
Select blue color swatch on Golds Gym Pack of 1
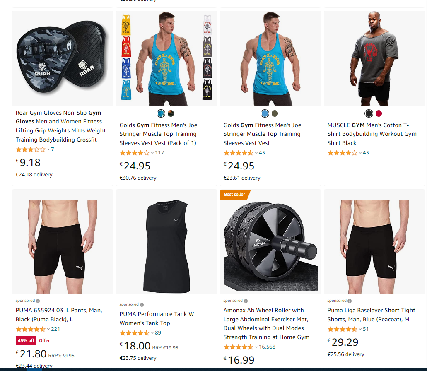161,113
